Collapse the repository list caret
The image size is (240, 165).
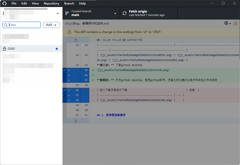click(58, 13)
